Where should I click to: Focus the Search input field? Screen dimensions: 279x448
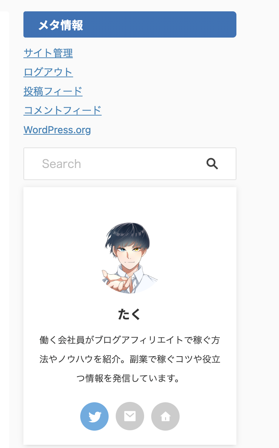coord(130,164)
